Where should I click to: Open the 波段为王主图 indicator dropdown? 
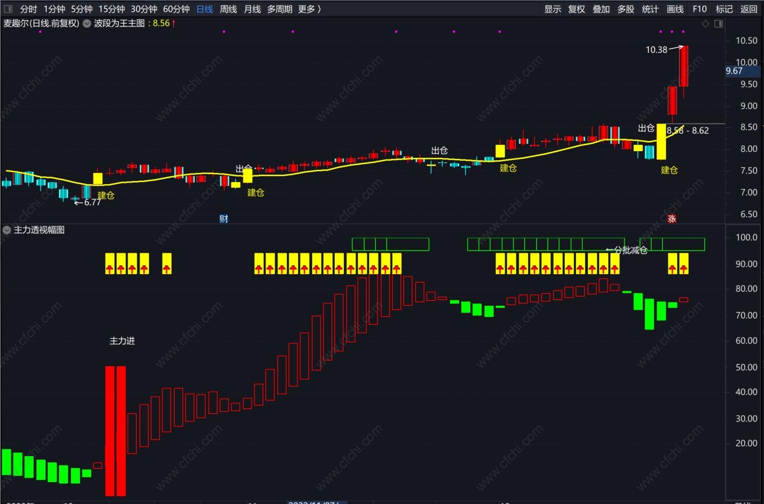click(87, 24)
